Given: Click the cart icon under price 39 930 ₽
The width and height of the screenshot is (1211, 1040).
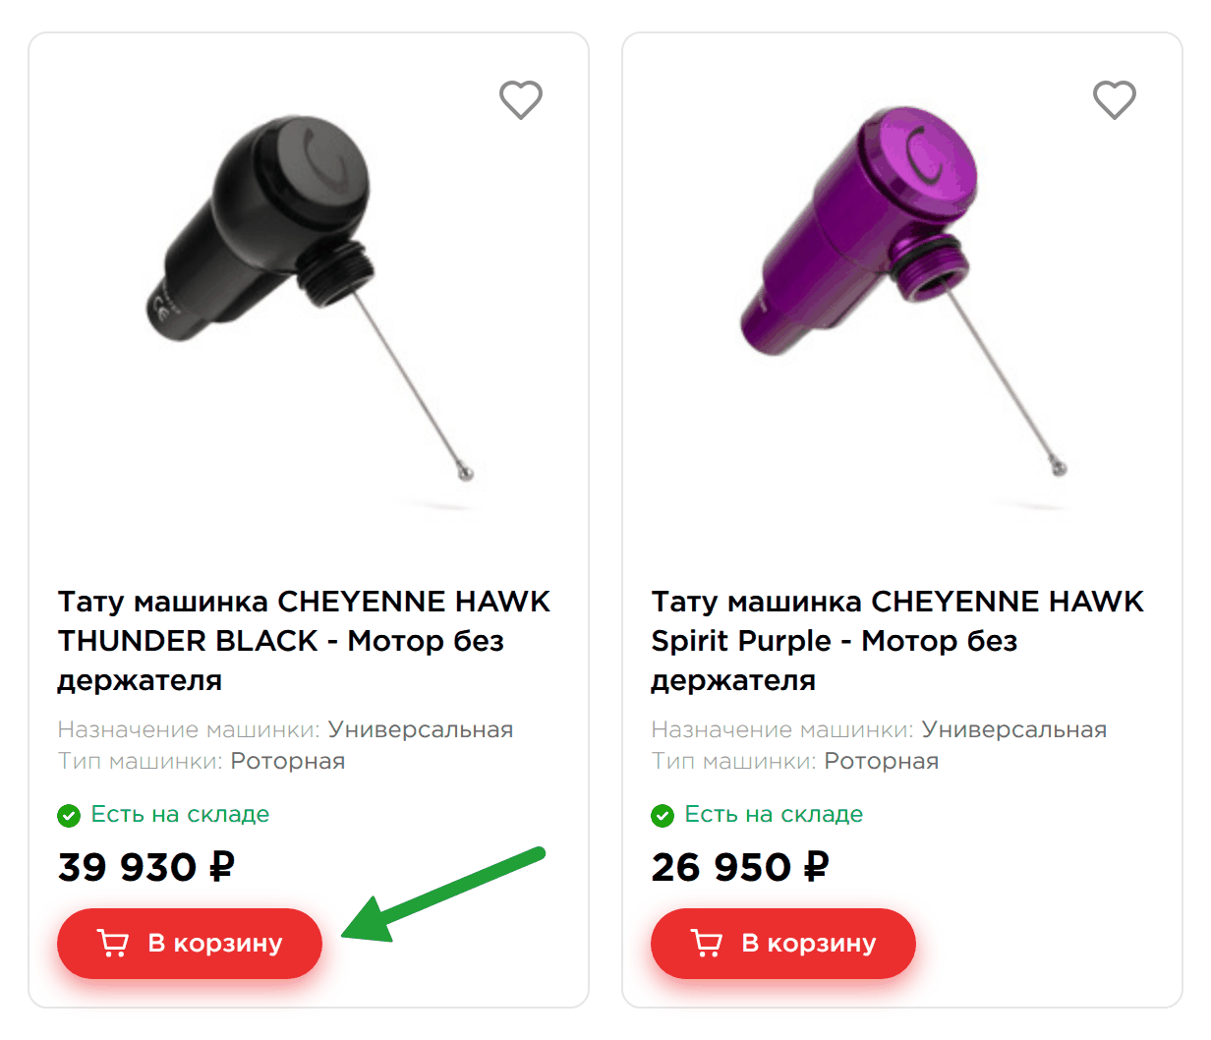Looking at the screenshot, I should pos(113,944).
